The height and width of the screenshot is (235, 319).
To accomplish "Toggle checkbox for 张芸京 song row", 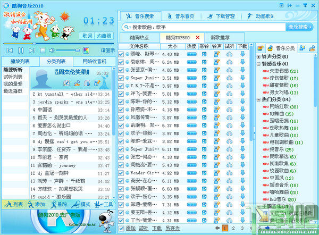I will tap(121, 70).
